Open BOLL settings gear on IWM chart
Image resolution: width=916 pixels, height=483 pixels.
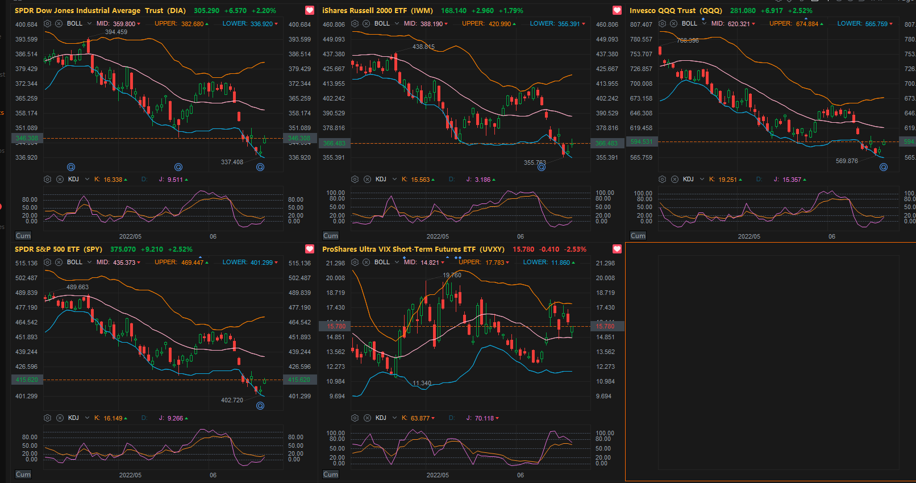pyautogui.click(x=355, y=24)
